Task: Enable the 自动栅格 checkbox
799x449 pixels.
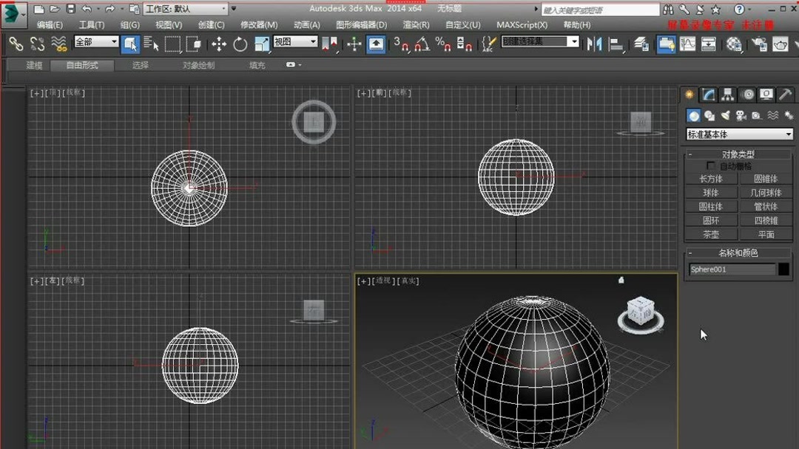Action: (x=711, y=165)
